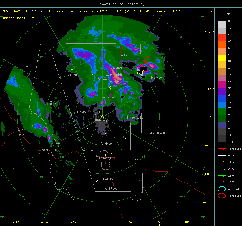Click the HighRiver map label
Screen dimensions: 242x226
(x=112, y=189)
